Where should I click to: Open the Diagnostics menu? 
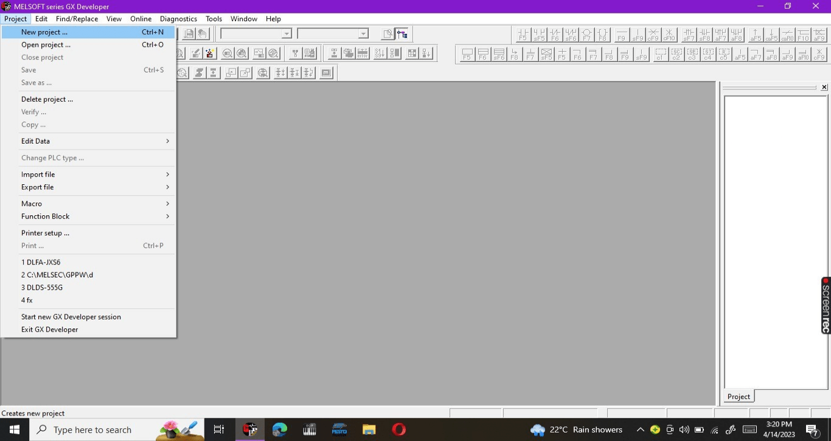coord(178,19)
